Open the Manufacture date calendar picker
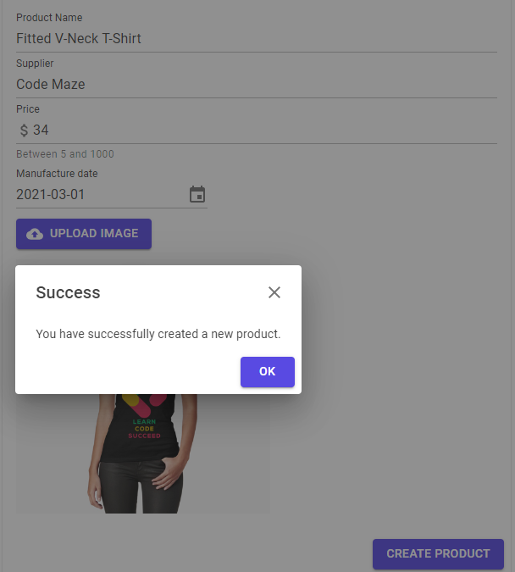Screen dimensions: 515x572 [197, 195]
